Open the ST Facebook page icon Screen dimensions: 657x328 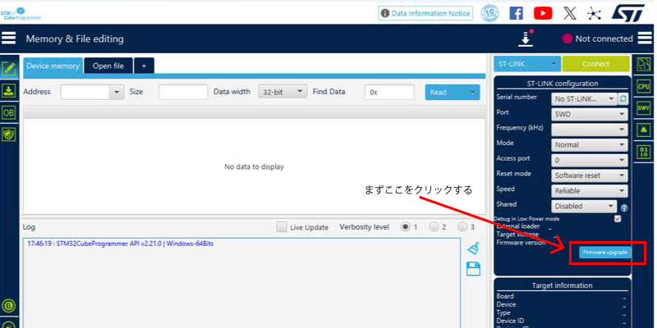tap(516, 13)
